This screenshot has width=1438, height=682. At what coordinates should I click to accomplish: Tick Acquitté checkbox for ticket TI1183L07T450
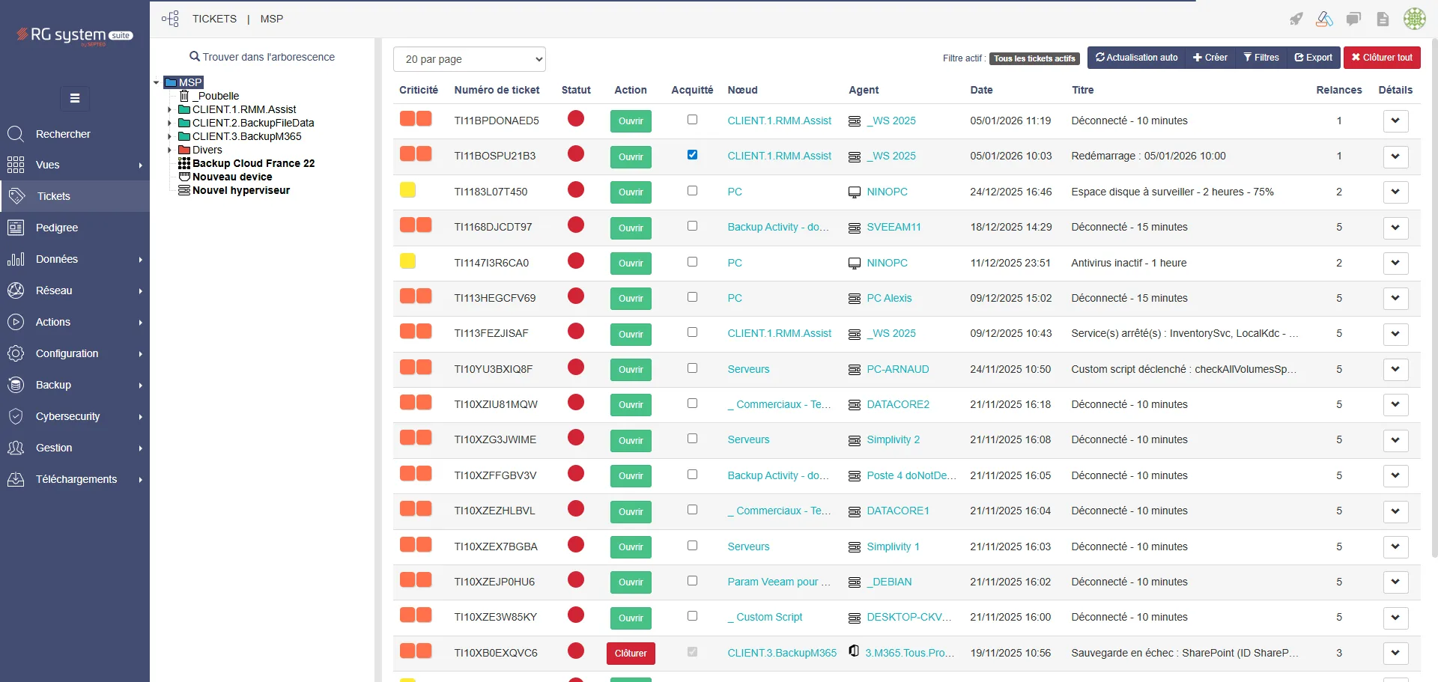pyautogui.click(x=692, y=191)
